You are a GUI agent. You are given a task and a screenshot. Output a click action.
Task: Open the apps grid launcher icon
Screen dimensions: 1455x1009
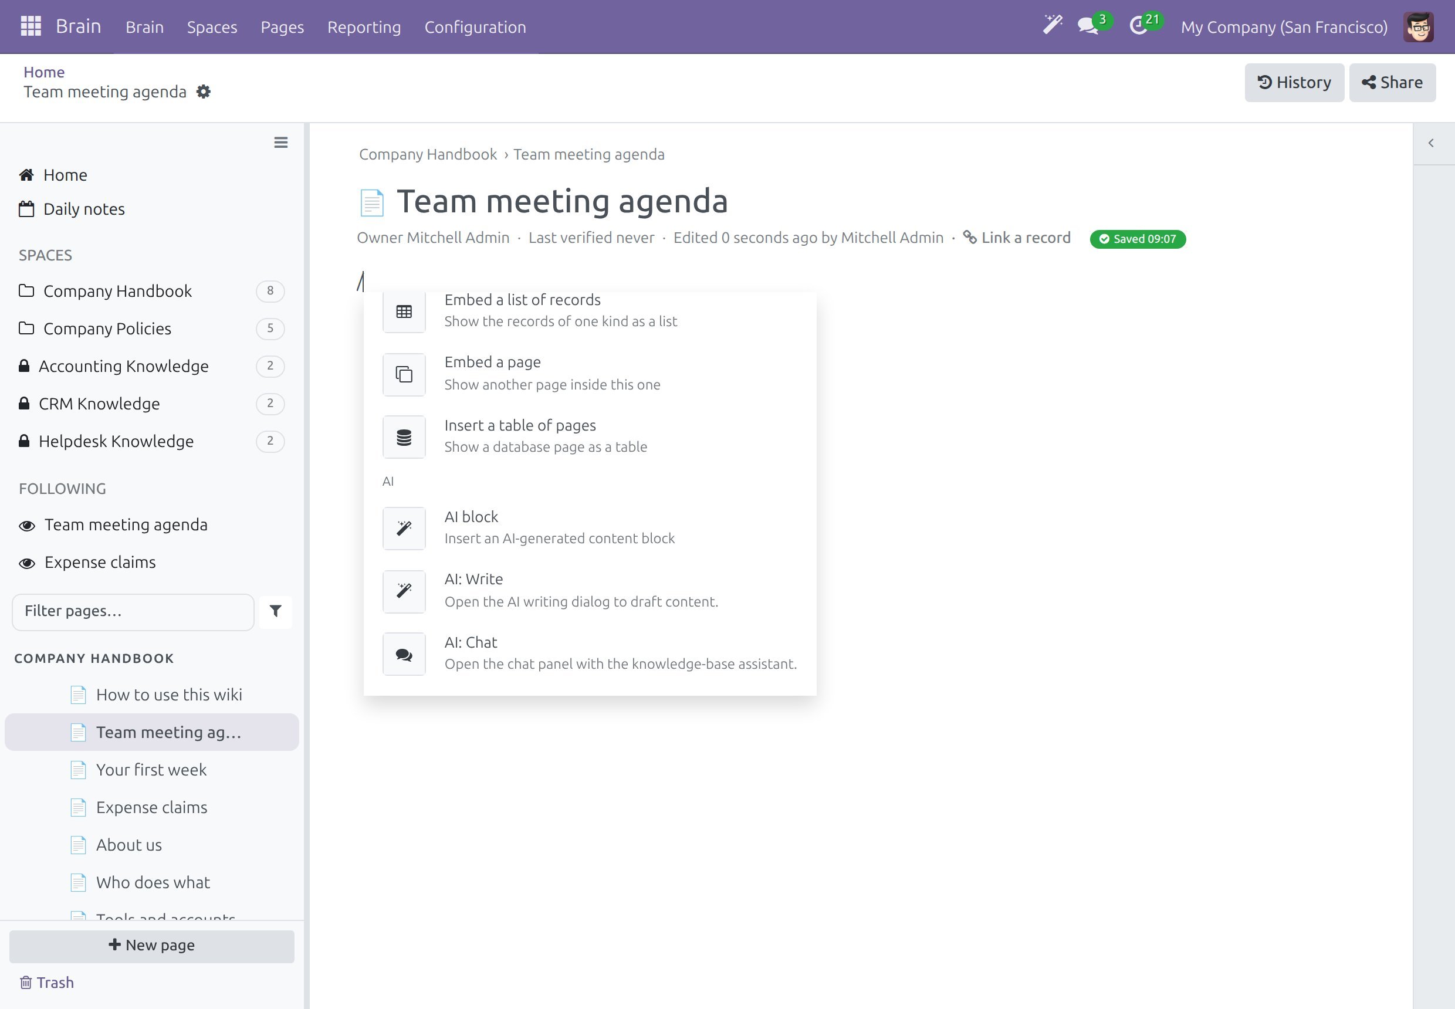31,26
